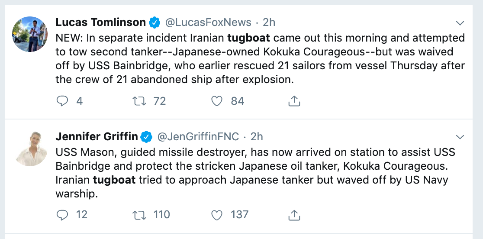Open Jennifer Griffin's USS Mason tweet text
Screen dimensions: 483x239
click(x=255, y=172)
